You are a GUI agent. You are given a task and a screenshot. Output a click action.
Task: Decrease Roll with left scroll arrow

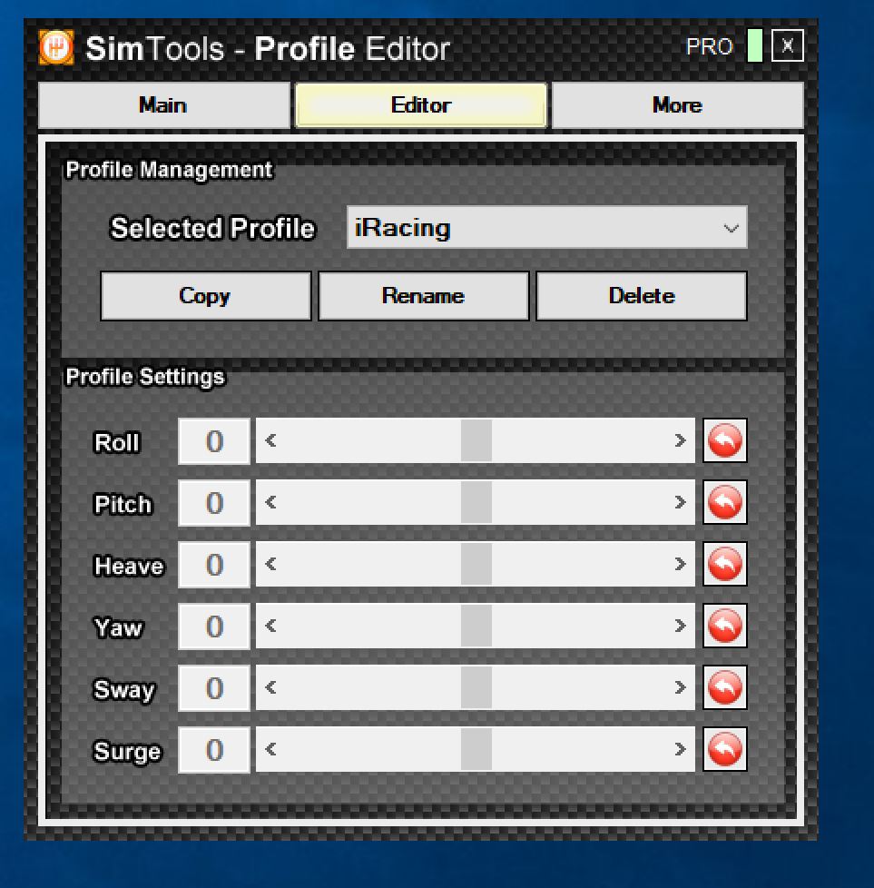270,440
